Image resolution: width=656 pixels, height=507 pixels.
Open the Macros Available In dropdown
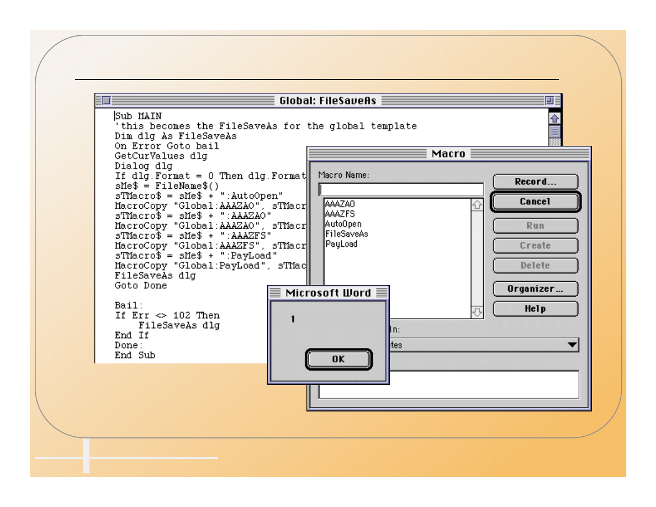571,345
